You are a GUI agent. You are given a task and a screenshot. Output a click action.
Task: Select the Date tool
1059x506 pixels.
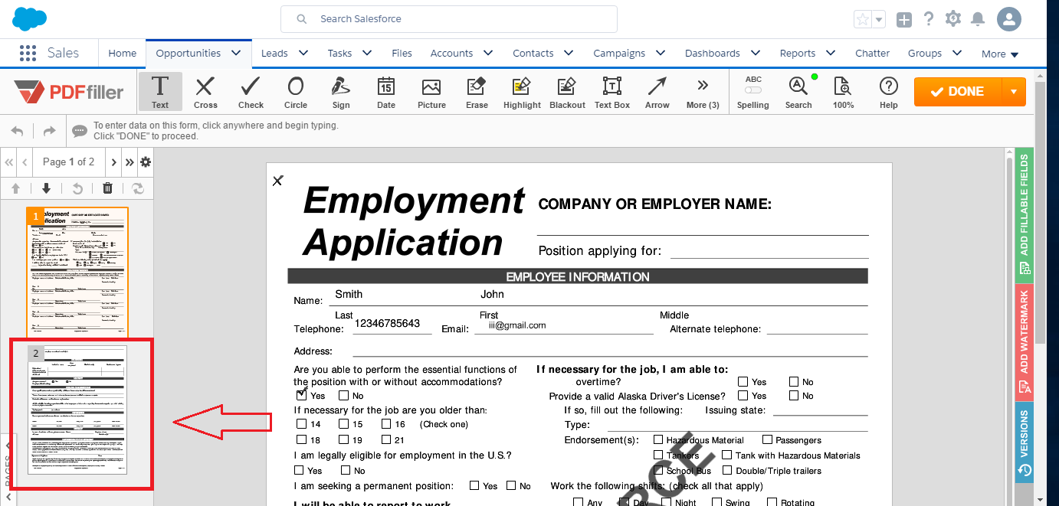tap(386, 91)
